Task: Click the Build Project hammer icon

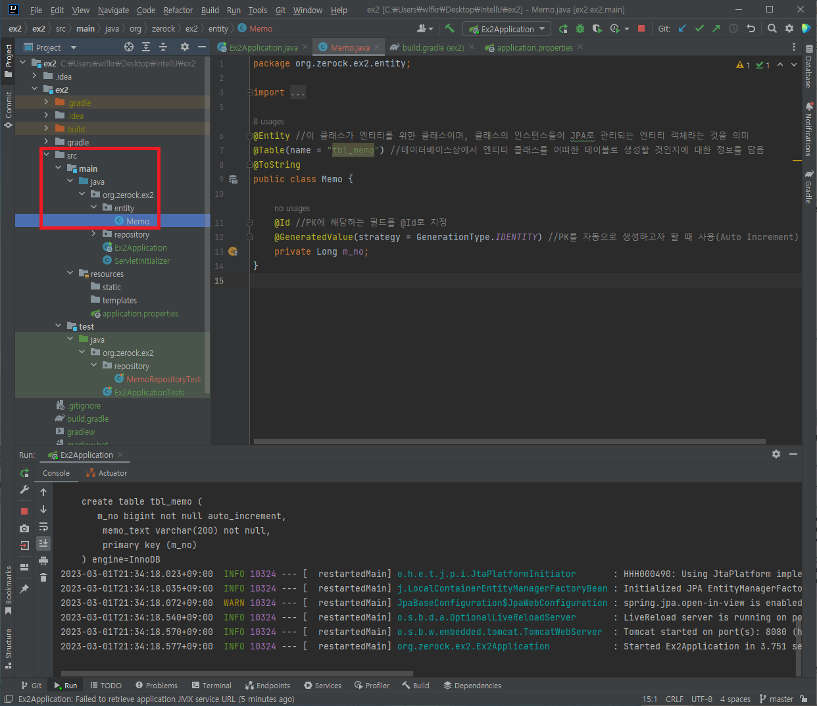Action: coord(450,28)
